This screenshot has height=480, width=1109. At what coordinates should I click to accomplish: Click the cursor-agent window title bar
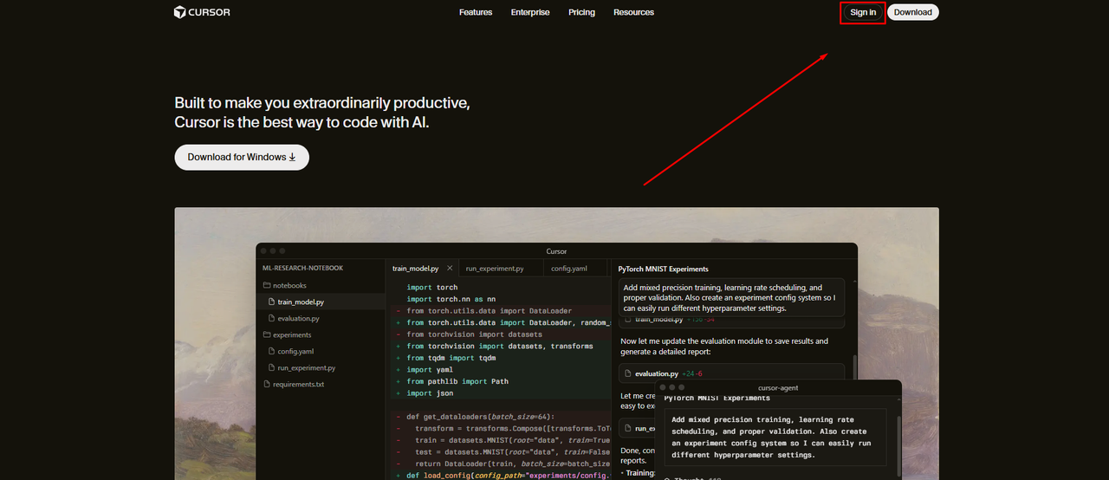[x=778, y=387]
